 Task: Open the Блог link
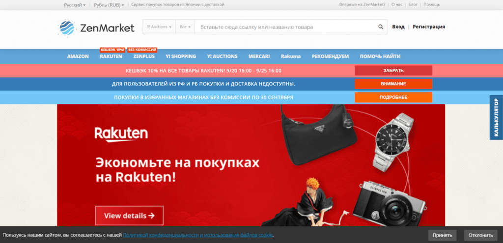(413, 4)
